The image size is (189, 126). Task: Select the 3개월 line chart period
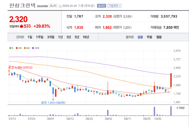point(51,37)
